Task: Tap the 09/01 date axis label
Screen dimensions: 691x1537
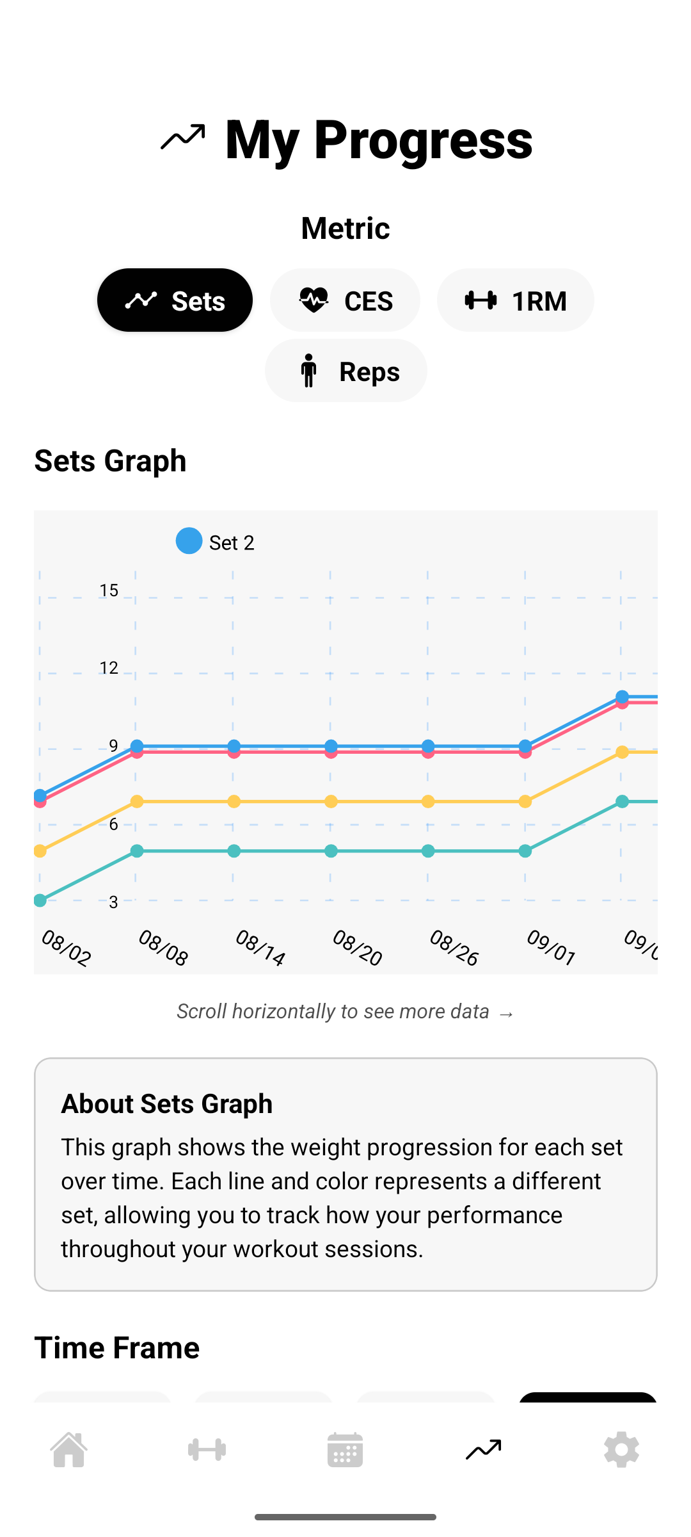Action: [x=551, y=947]
